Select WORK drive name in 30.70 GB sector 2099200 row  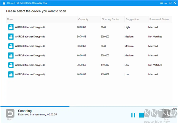pos(30,37)
